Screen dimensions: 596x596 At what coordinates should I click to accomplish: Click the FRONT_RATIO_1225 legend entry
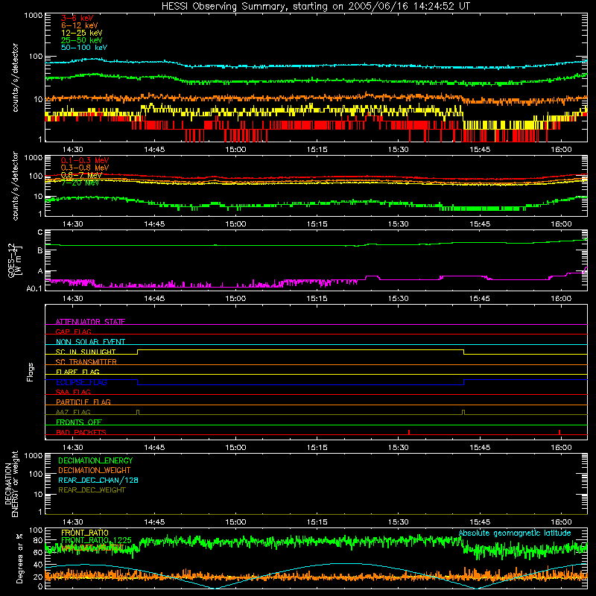click(x=96, y=540)
